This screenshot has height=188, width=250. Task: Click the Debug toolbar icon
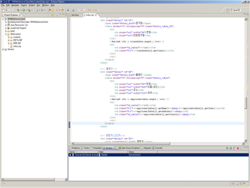pos(18,10)
